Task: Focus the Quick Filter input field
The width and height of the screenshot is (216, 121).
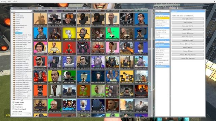Action: click(x=162, y=11)
